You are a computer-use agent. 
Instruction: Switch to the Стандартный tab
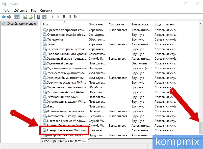tap(77, 141)
